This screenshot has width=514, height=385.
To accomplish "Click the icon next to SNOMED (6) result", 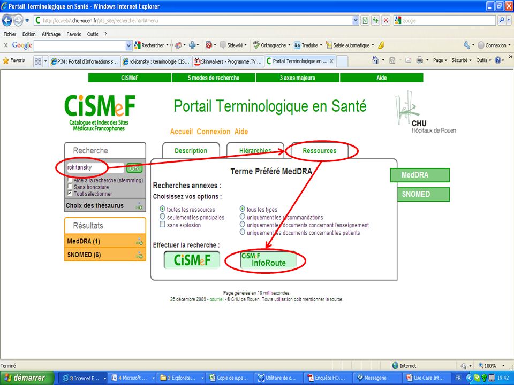I will (x=139, y=255).
